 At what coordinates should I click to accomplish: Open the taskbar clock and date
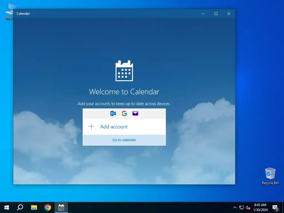(260, 207)
